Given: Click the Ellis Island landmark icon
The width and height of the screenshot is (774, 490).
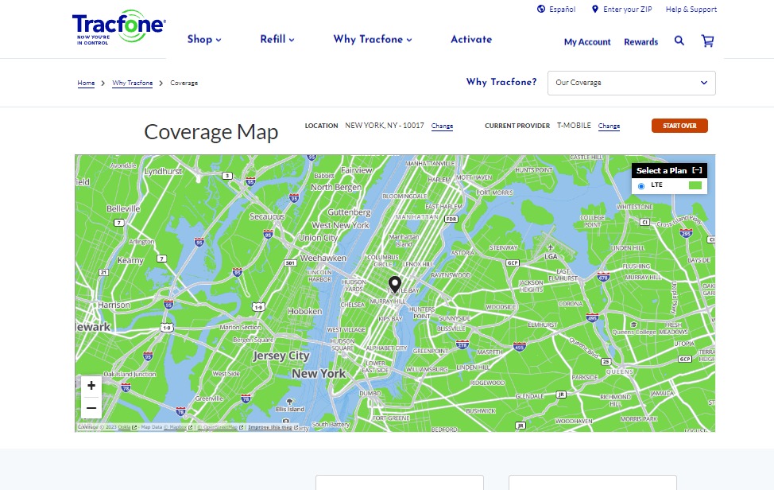Looking at the screenshot, I should coord(290,402).
